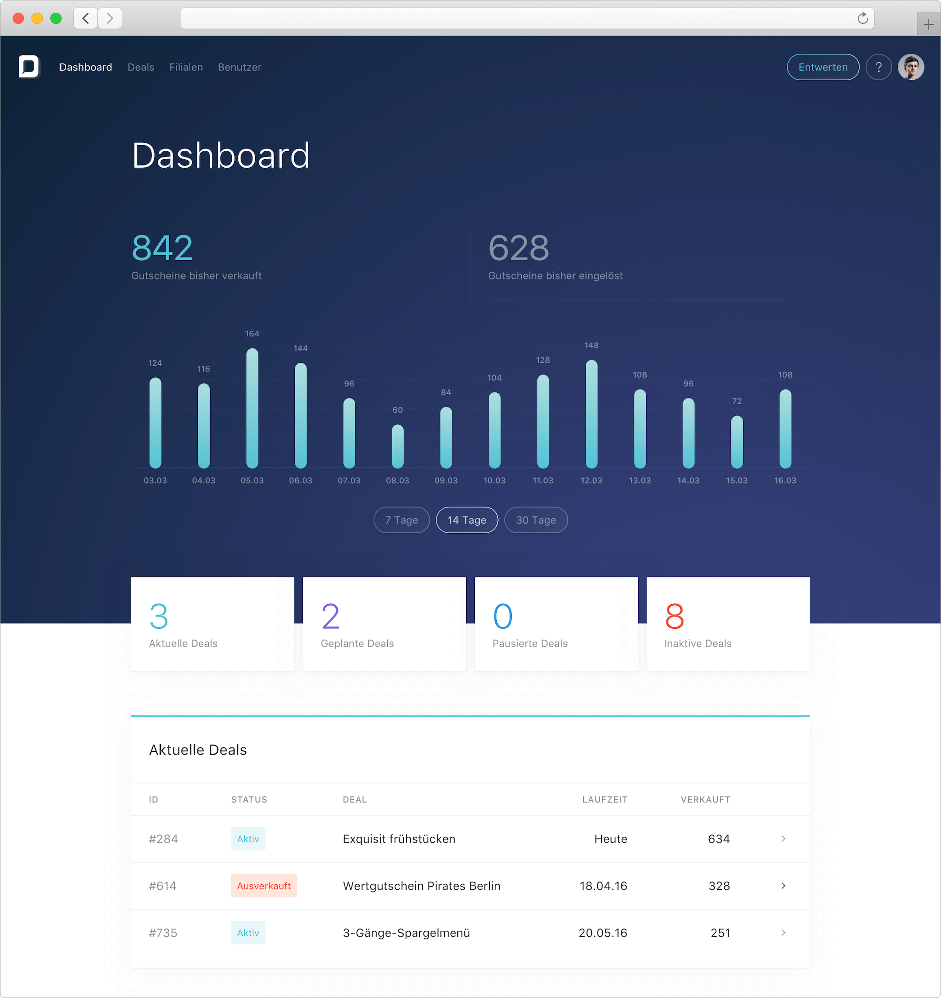Select the 14 Tage range
Image resolution: width=941 pixels, height=998 pixels.
tap(466, 520)
